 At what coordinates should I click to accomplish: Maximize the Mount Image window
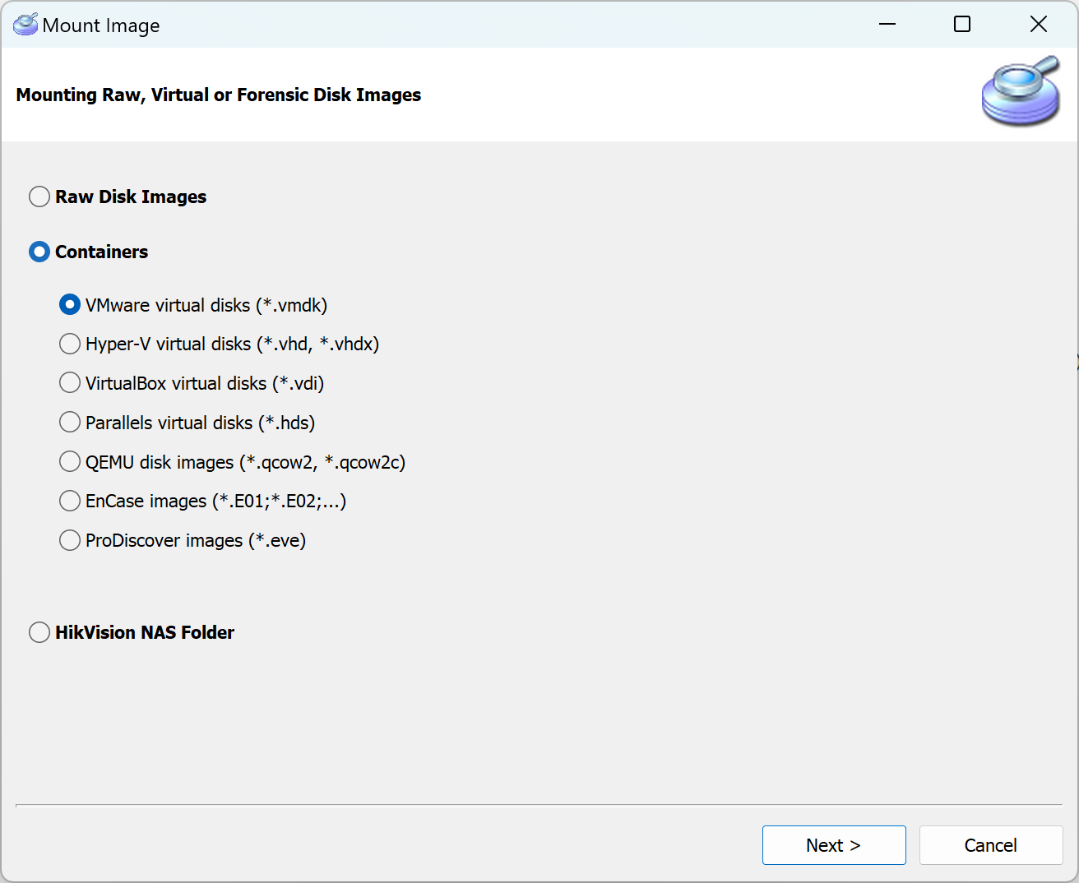click(961, 24)
